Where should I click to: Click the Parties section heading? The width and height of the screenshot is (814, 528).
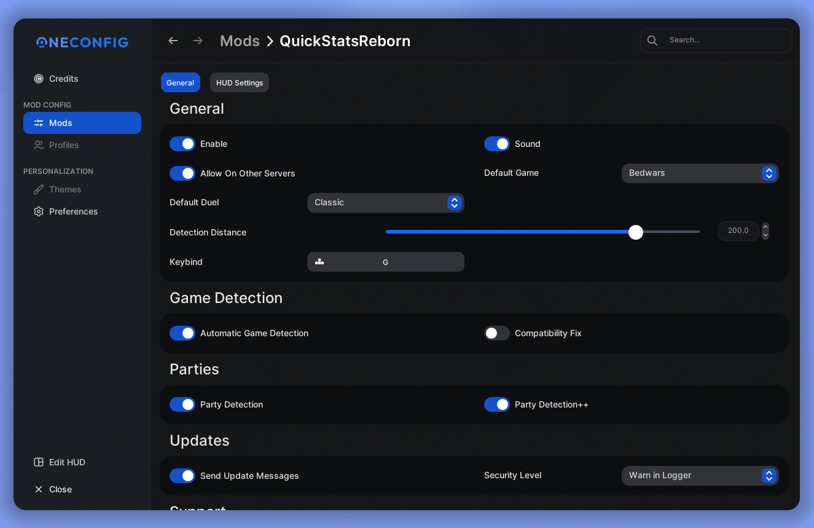click(194, 369)
